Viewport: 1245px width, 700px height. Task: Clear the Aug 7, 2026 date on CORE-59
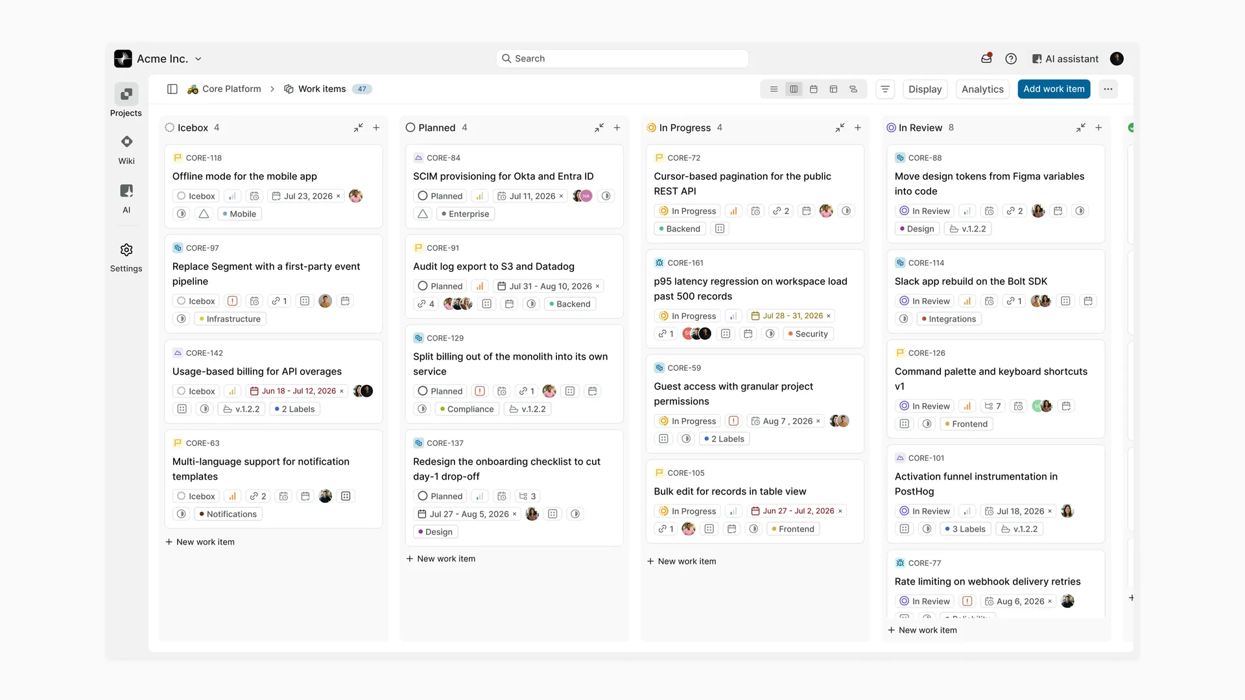(818, 421)
